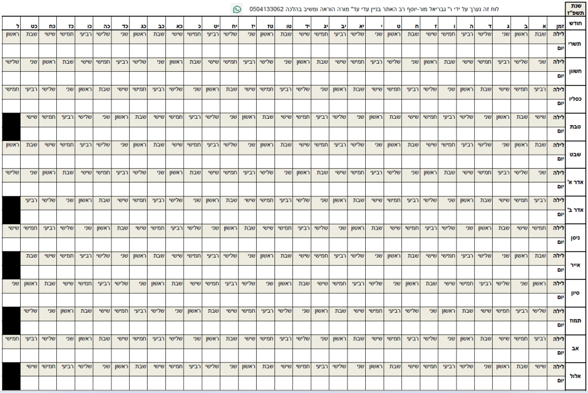Click the green WhatsApp icon
The width and height of the screenshot is (588, 393).
click(x=237, y=9)
